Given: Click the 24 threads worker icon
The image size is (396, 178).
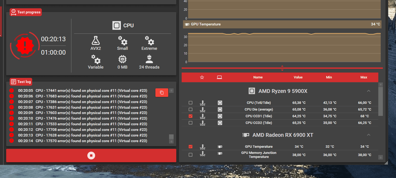Looking at the screenshot, I should tap(149, 59).
